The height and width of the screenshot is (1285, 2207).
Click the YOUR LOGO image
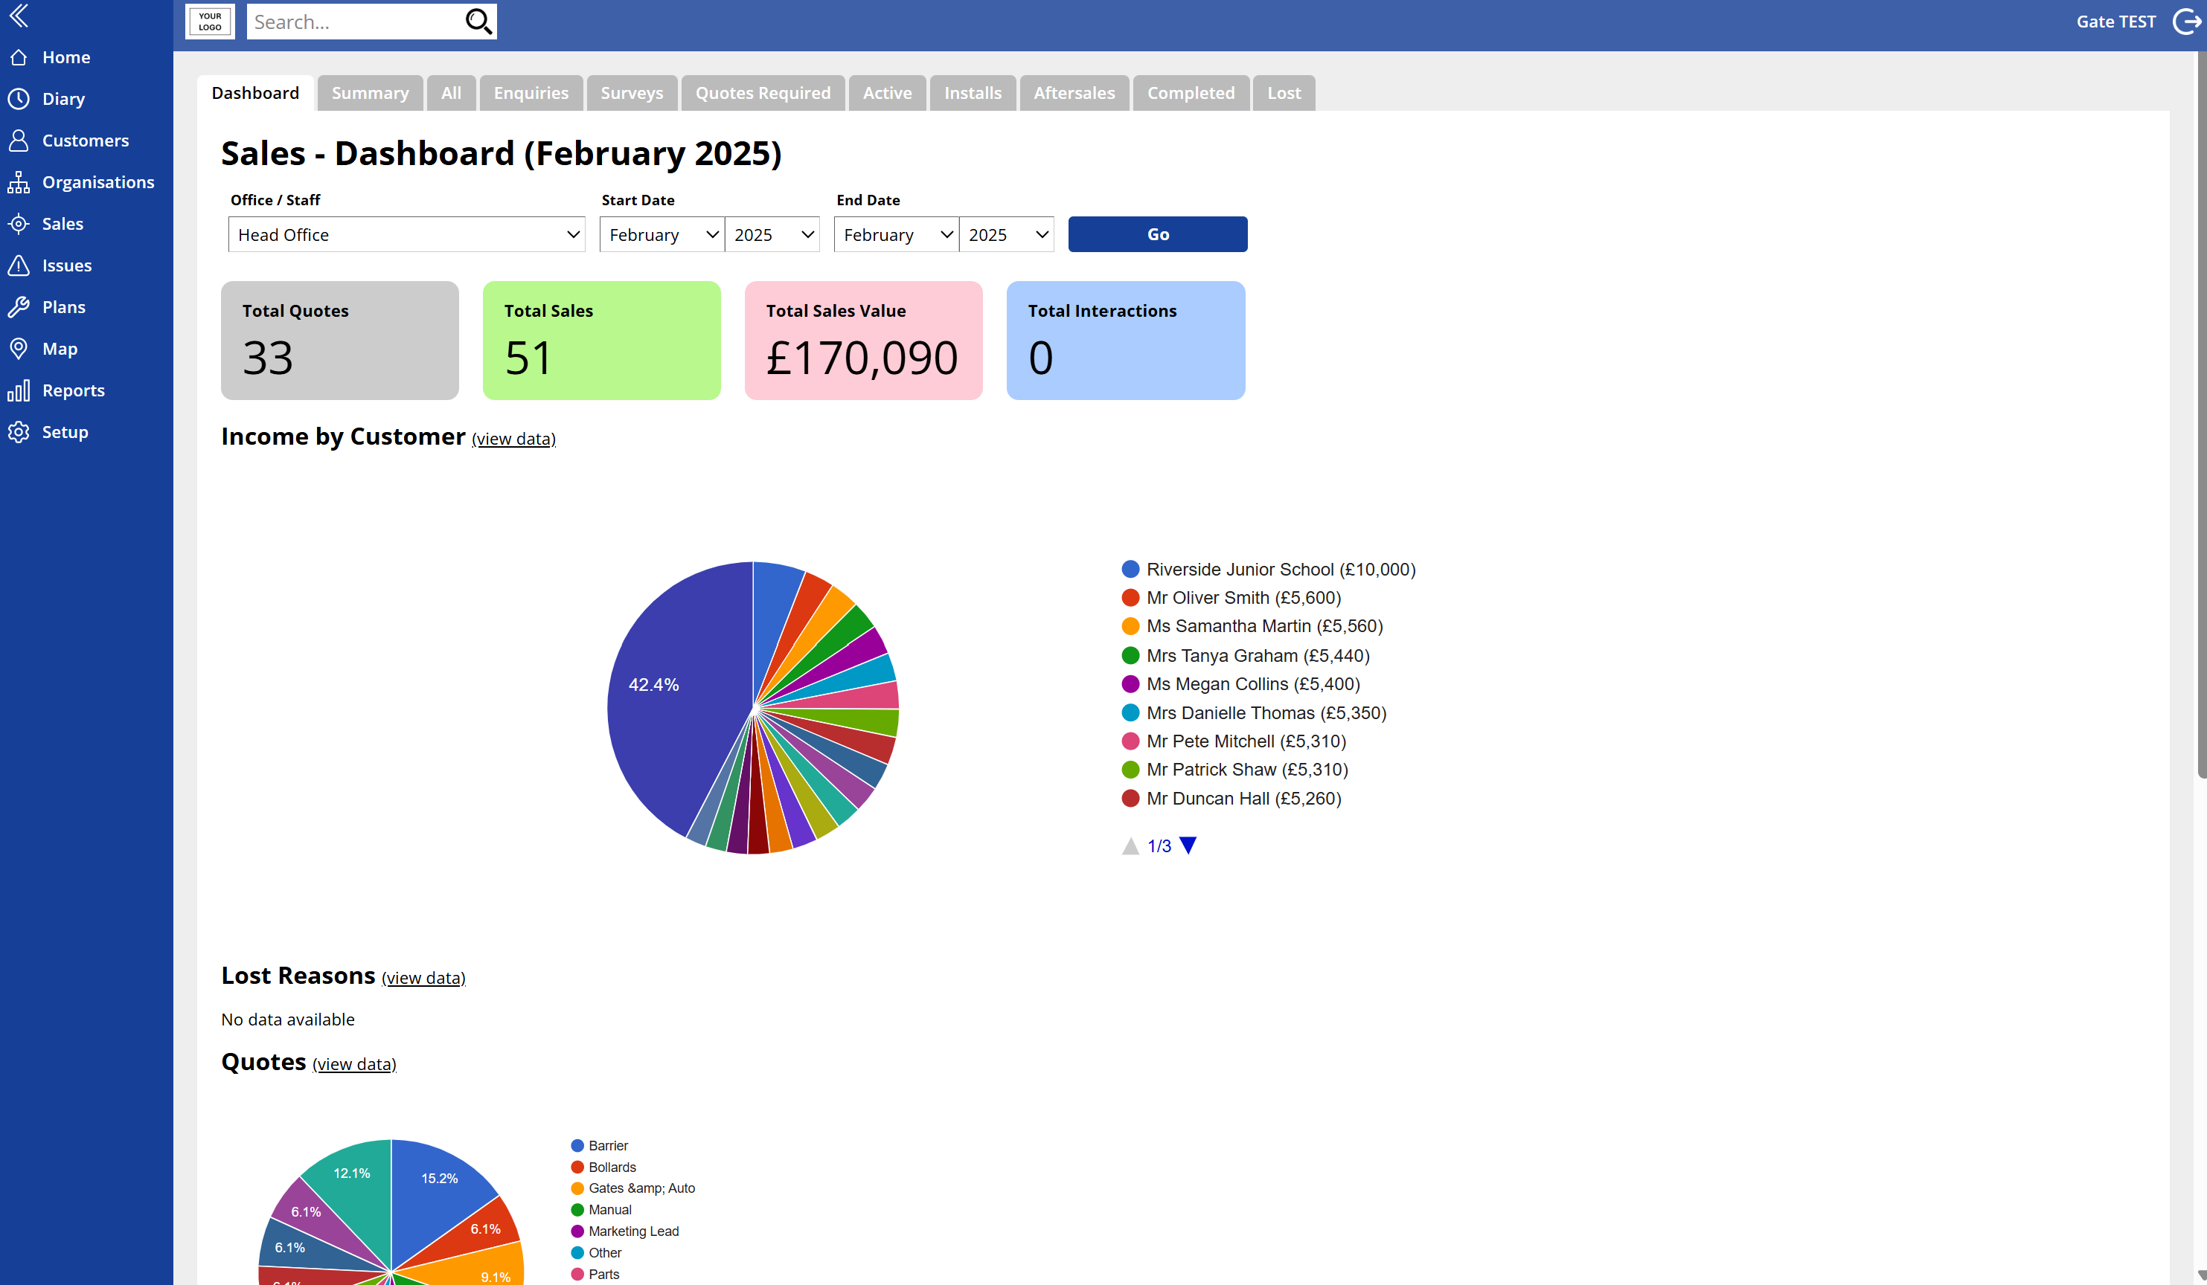click(x=210, y=21)
